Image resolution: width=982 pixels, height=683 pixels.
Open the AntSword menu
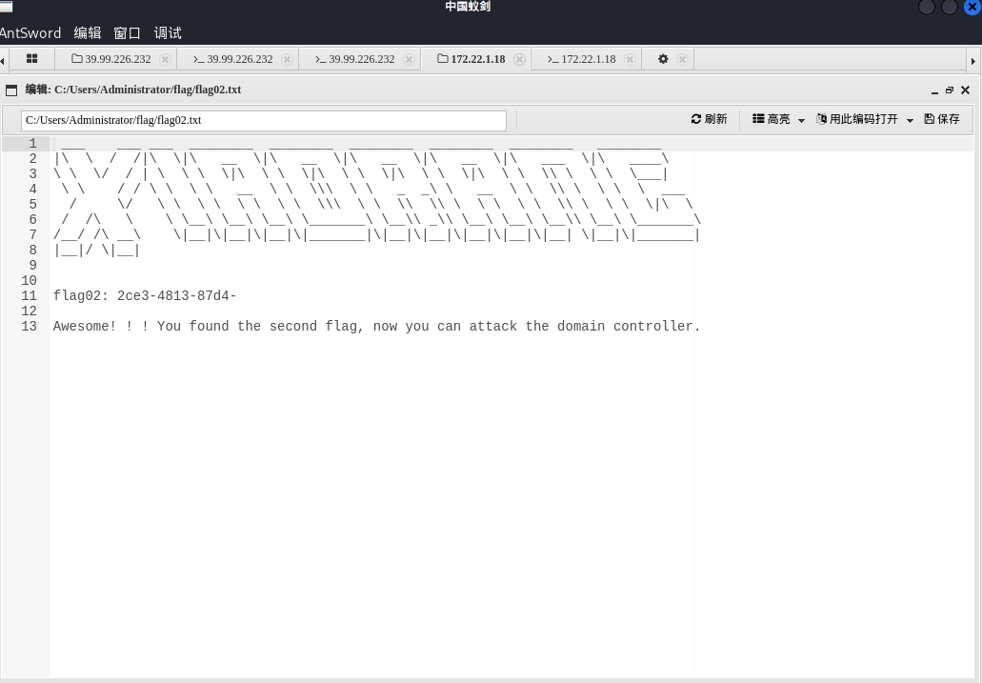pos(30,32)
